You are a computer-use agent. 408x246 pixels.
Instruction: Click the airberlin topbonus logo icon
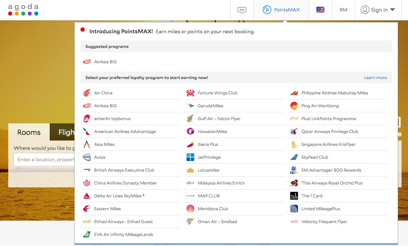click(87, 119)
